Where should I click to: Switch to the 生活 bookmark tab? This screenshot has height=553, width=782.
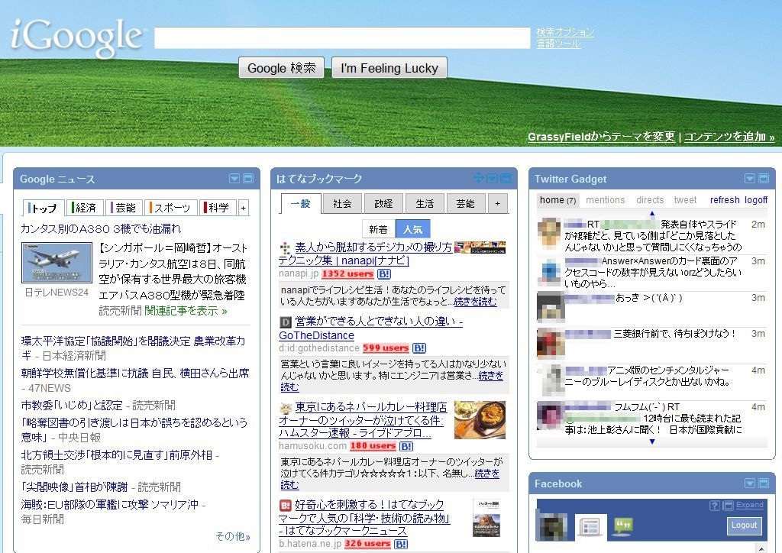point(425,203)
